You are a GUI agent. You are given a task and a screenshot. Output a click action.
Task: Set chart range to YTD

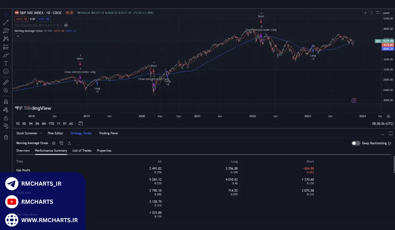click(x=51, y=124)
